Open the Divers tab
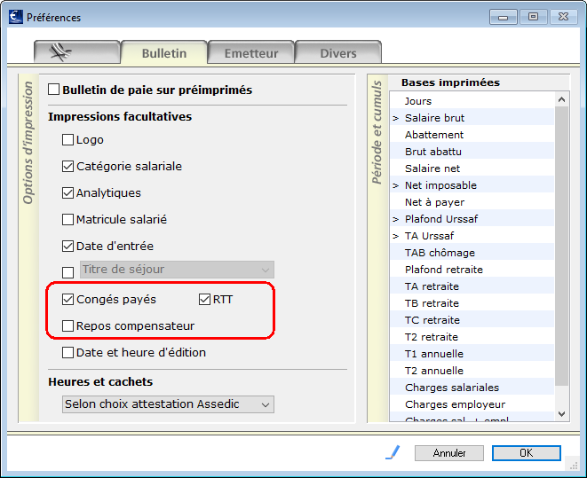 click(338, 52)
